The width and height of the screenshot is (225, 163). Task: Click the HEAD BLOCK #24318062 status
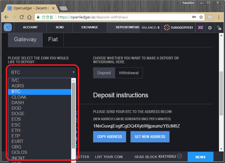coord(155,157)
